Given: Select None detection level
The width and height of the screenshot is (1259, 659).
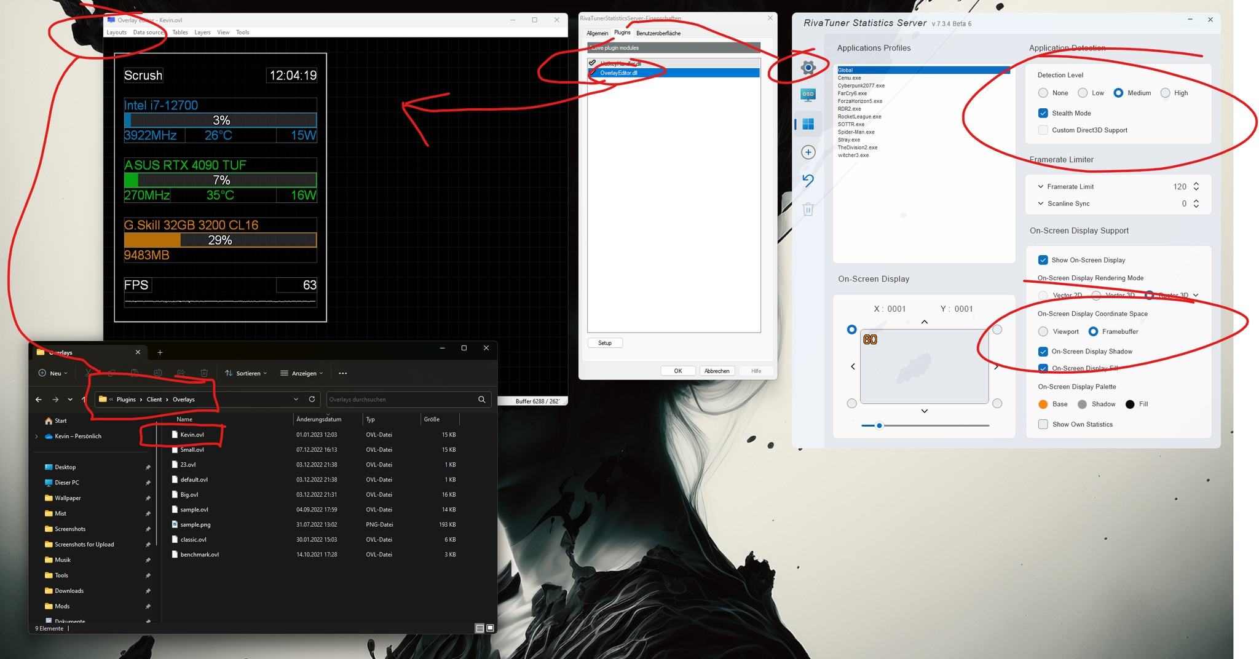Looking at the screenshot, I should [x=1043, y=93].
